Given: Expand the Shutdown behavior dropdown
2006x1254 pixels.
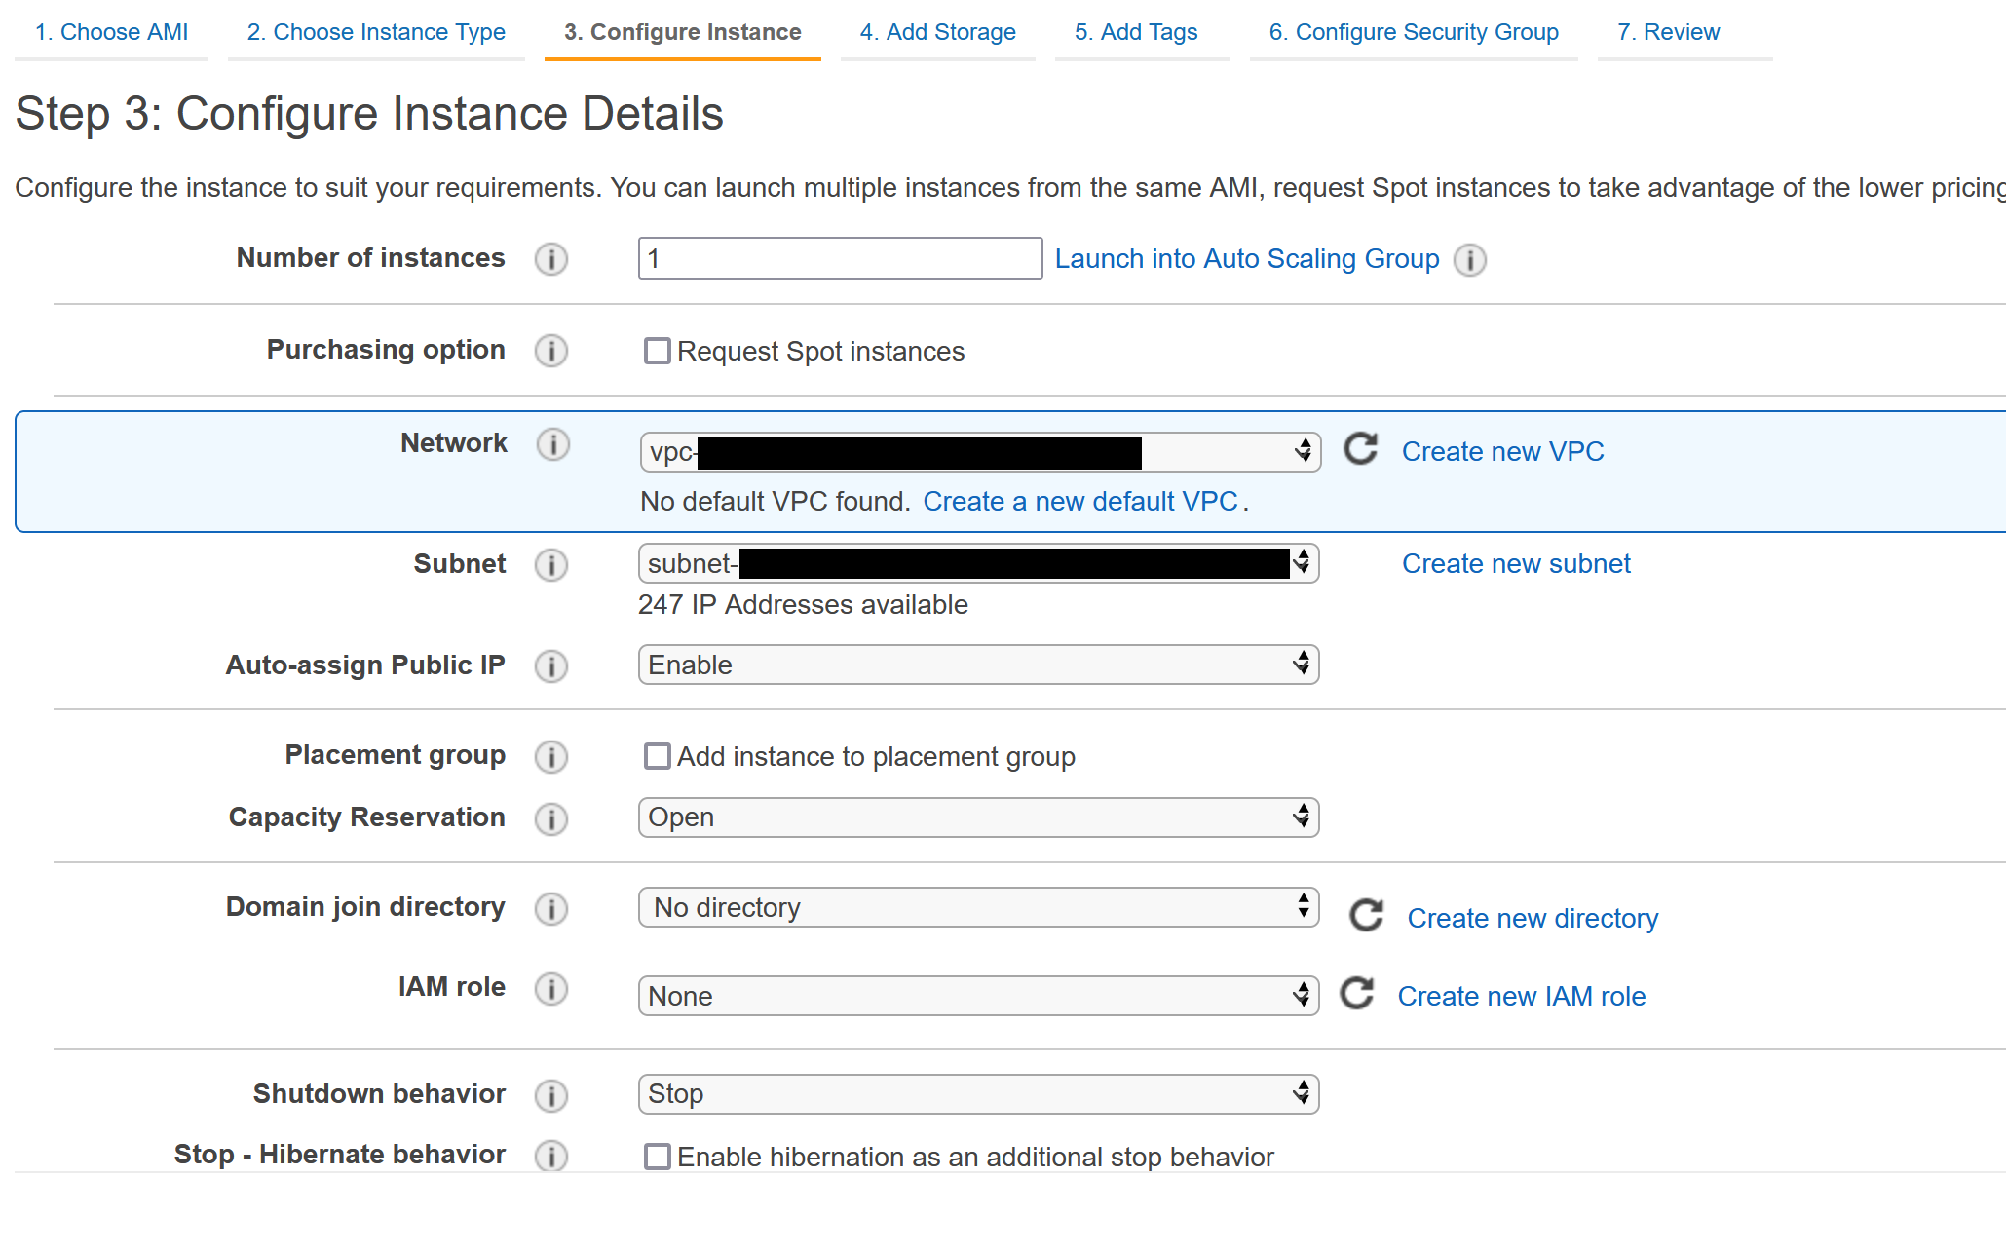Looking at the screenshot, I should 978,1094.
